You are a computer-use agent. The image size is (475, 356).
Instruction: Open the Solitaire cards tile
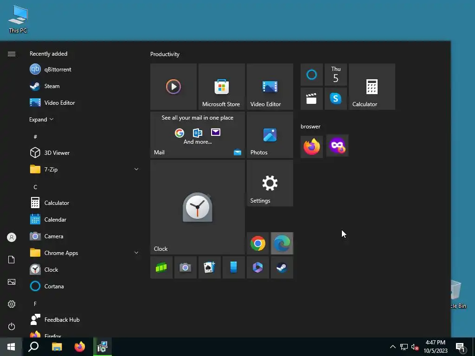point(210,267)
